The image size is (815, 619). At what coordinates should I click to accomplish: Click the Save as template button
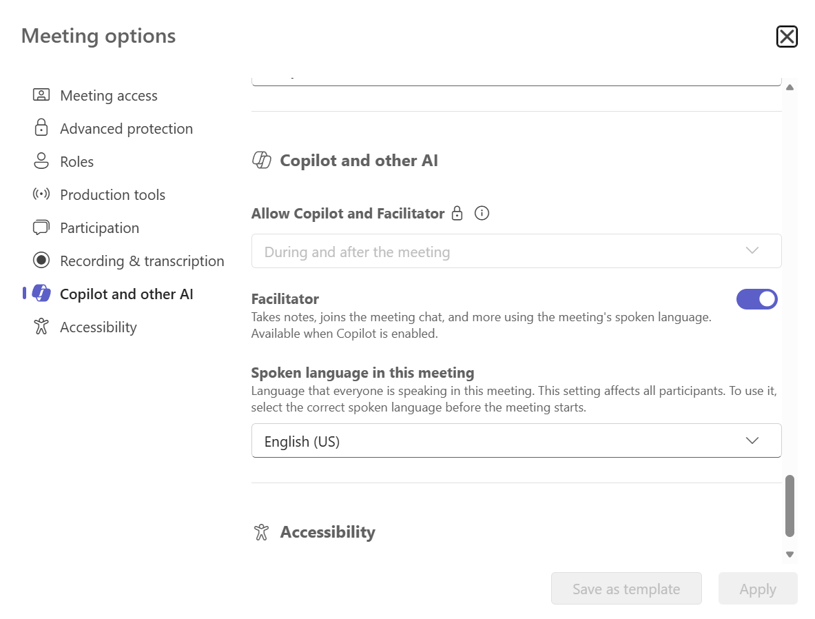pyautogui.click(x=626, y=589)
